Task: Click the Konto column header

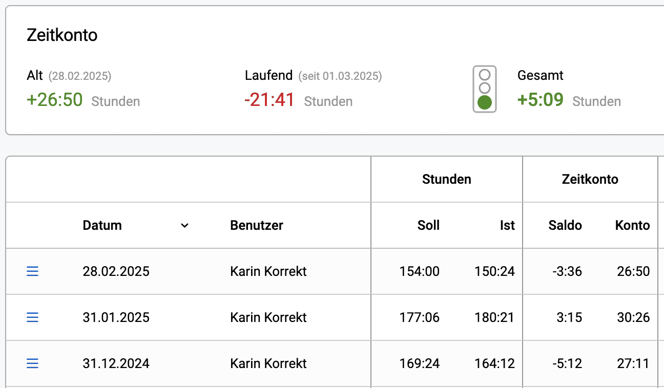Action: click(632, 225)
